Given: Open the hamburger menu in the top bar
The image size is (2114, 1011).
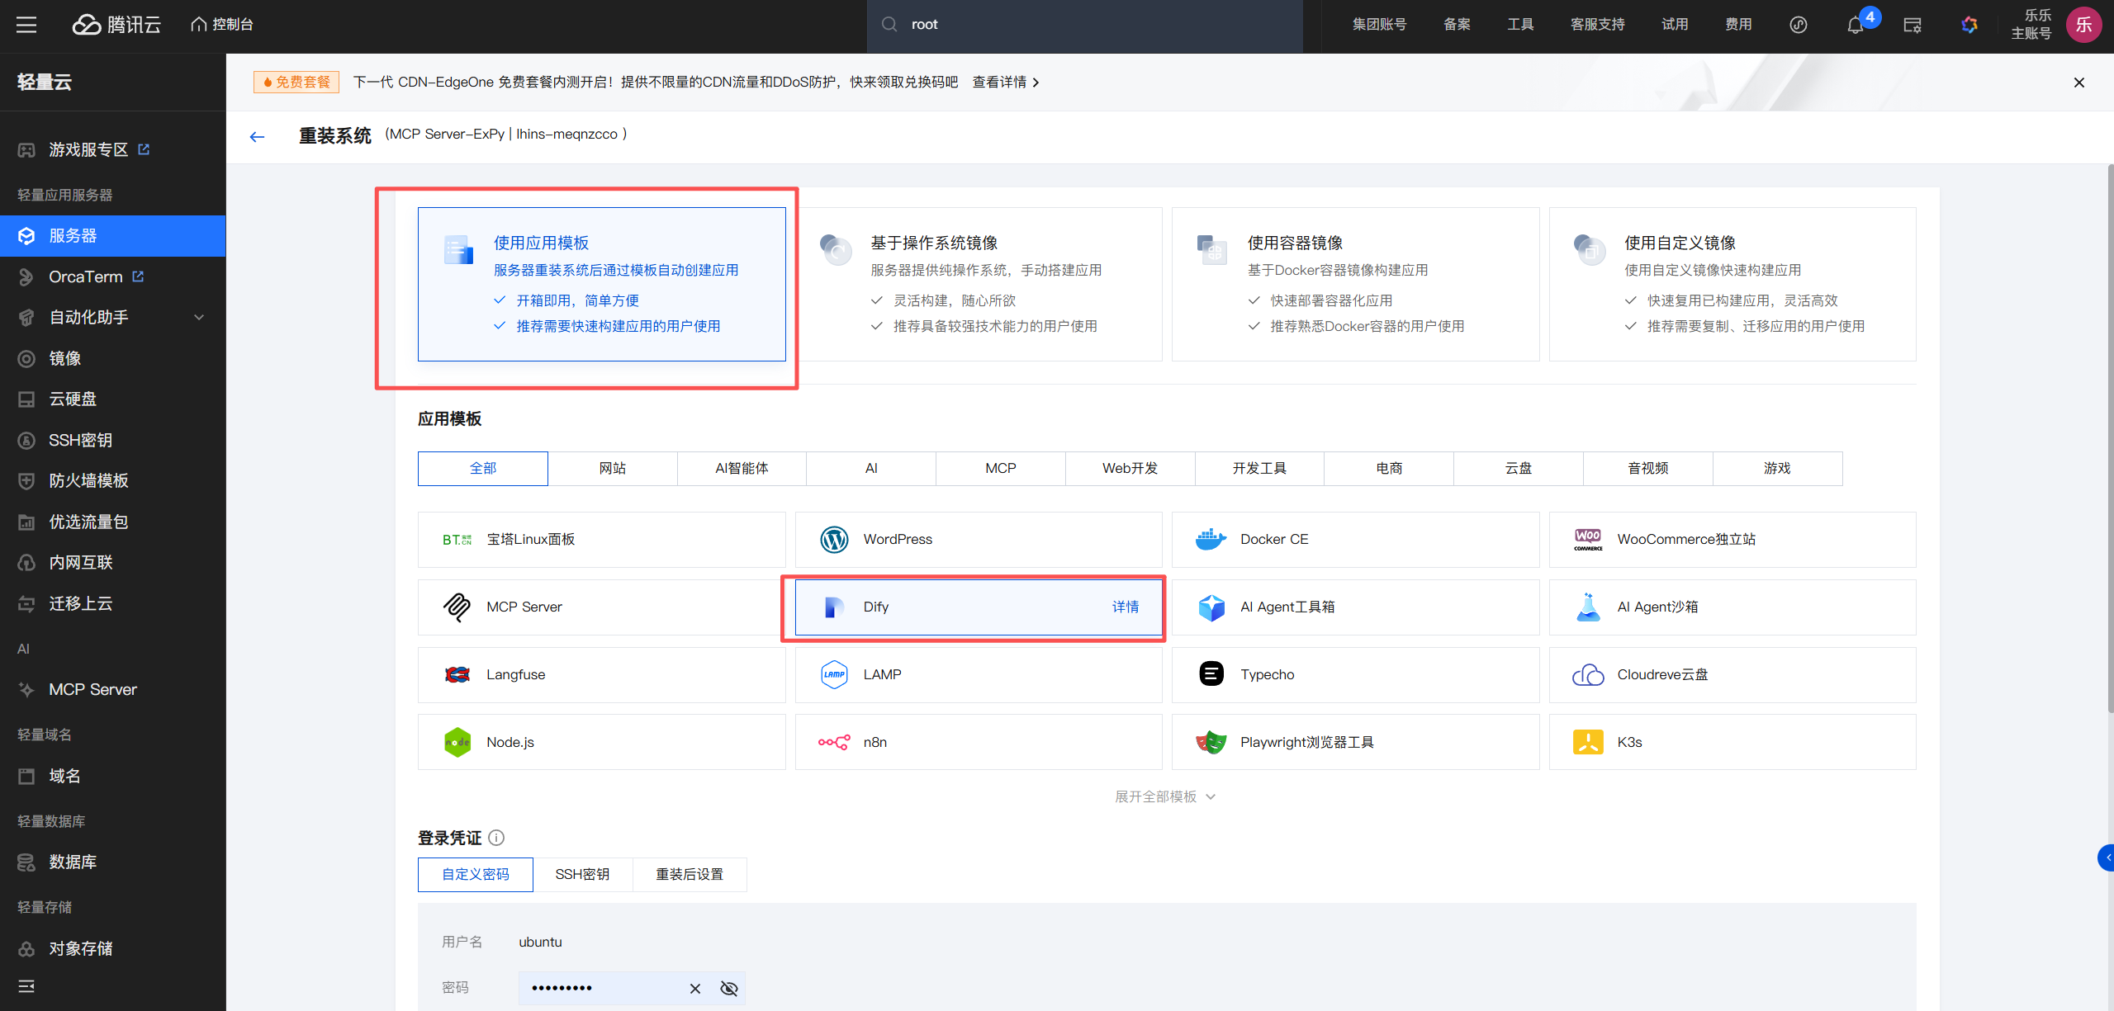Looking at the screenshot, I should [26, 25].
